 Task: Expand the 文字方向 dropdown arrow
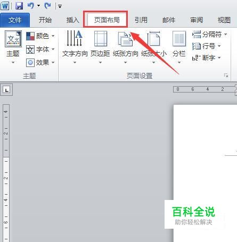point(75,62)
